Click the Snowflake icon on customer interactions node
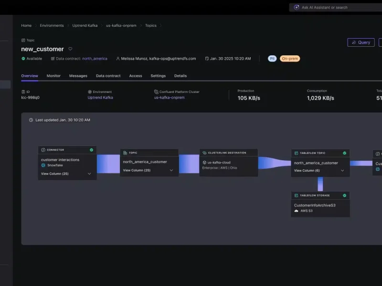 coord(43,165)
